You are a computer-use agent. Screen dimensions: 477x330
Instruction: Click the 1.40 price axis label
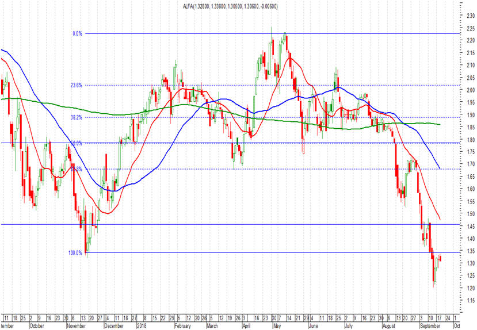click(x=471, y=239)
